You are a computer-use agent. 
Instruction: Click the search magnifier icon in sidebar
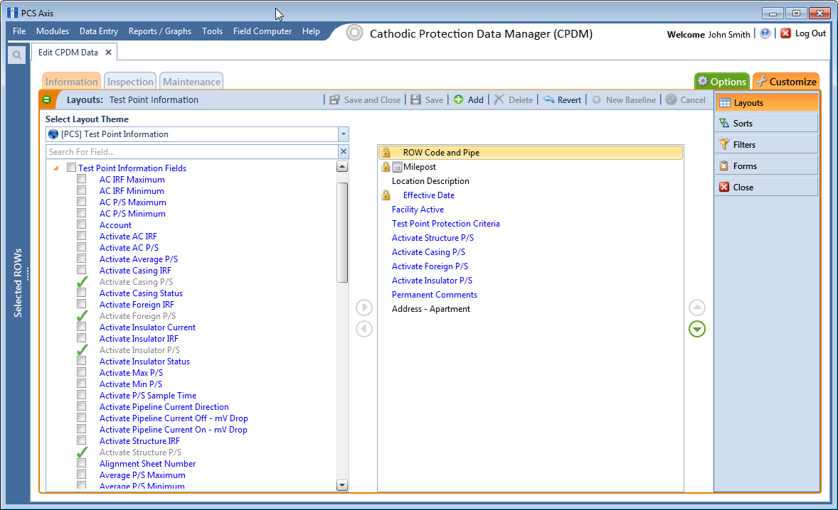[17, 55]
